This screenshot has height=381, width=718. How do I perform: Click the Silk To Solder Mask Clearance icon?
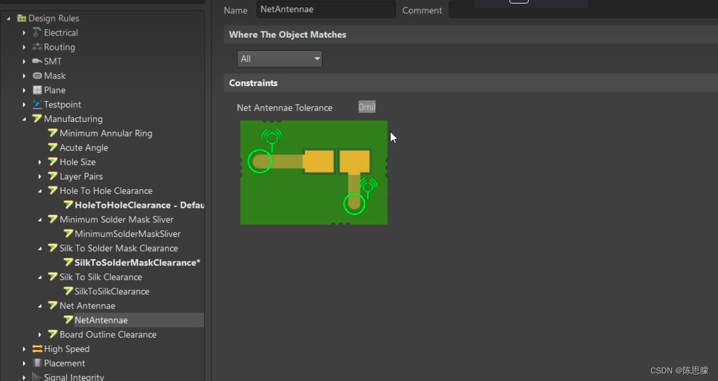click(53, 248)
